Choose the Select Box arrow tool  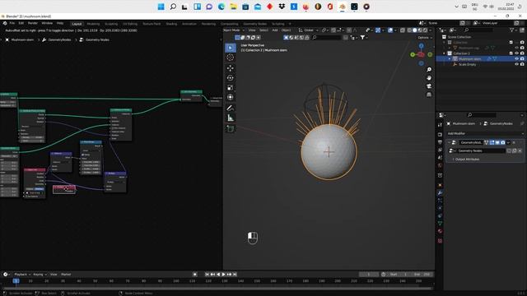click(x=231, y=48)
